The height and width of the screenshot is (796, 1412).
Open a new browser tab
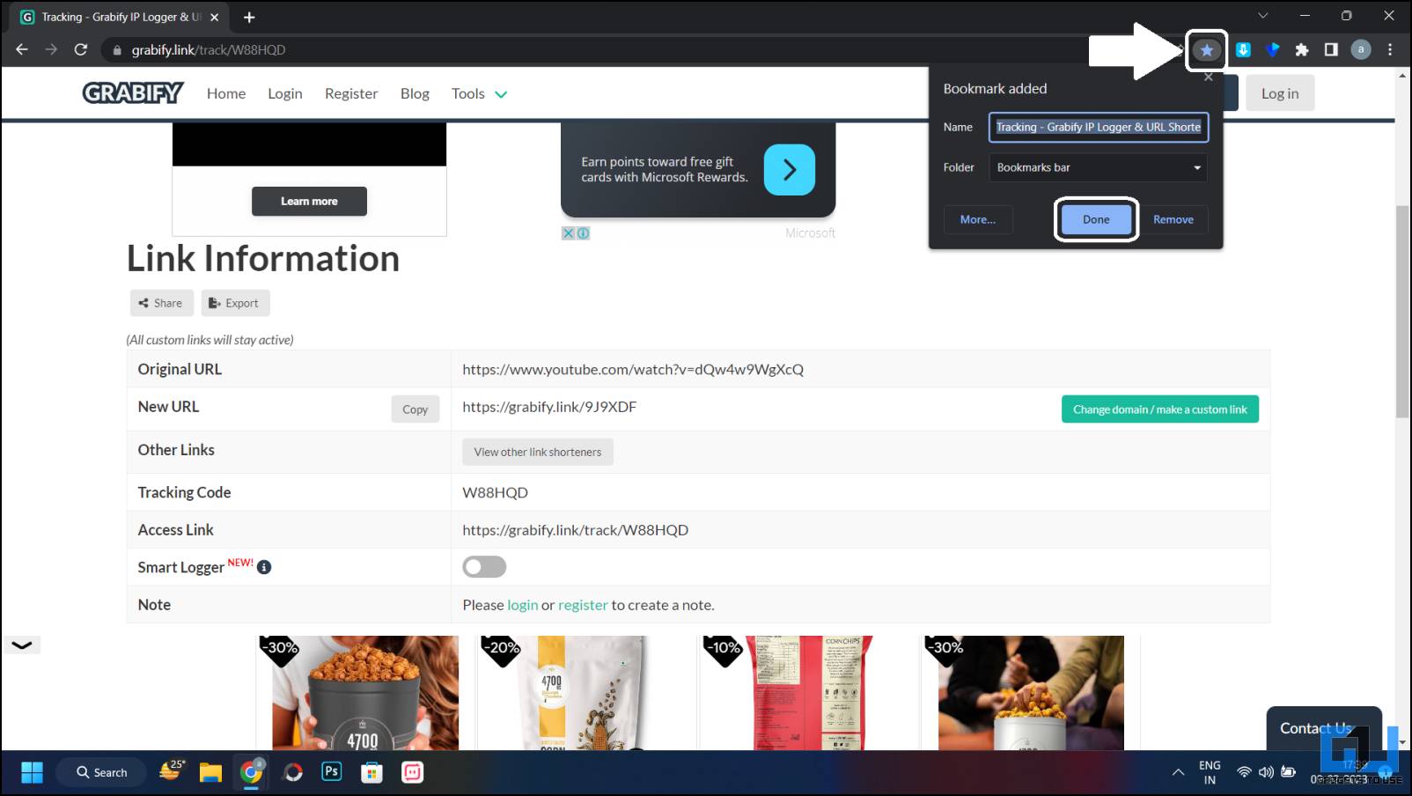point(249,17)
